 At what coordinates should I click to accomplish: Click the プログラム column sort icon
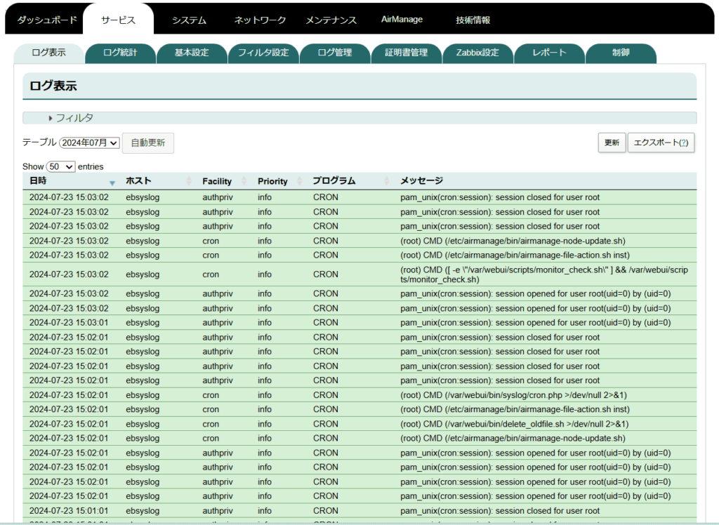coord(387,181)
